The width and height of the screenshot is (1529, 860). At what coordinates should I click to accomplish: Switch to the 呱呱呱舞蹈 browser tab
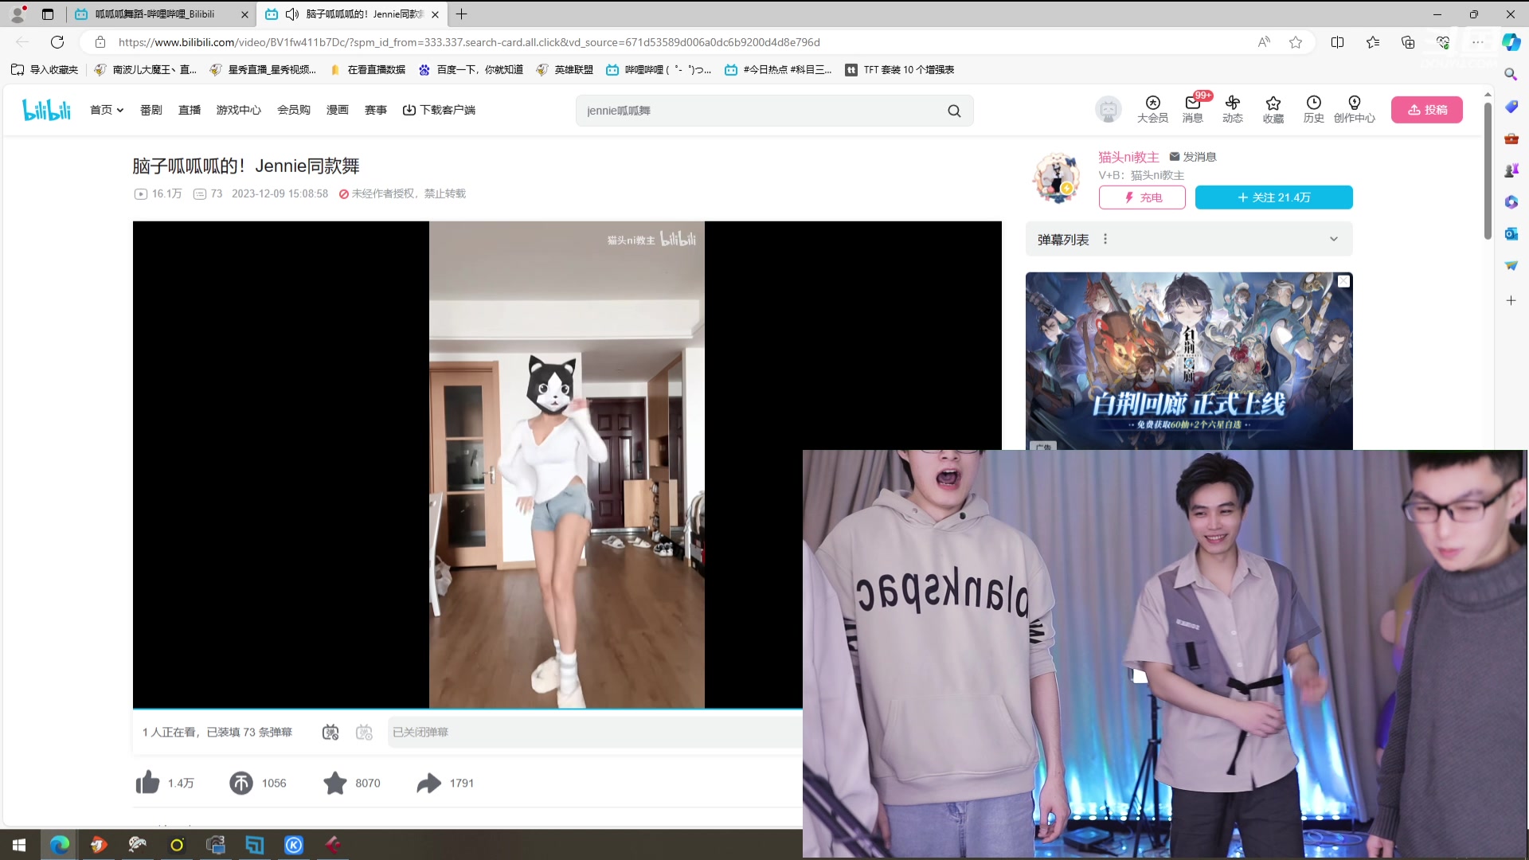[155, 14]
